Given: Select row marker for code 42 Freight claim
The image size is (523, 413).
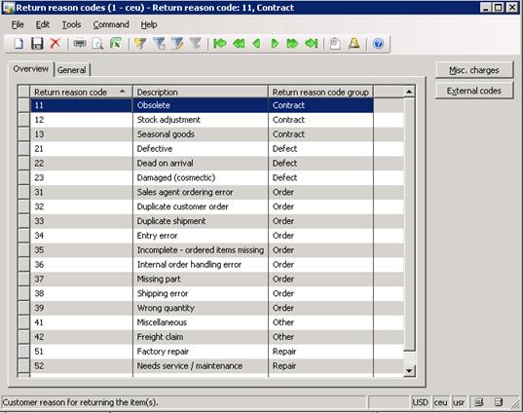Looking at the screenshot, I should [24, 337].
